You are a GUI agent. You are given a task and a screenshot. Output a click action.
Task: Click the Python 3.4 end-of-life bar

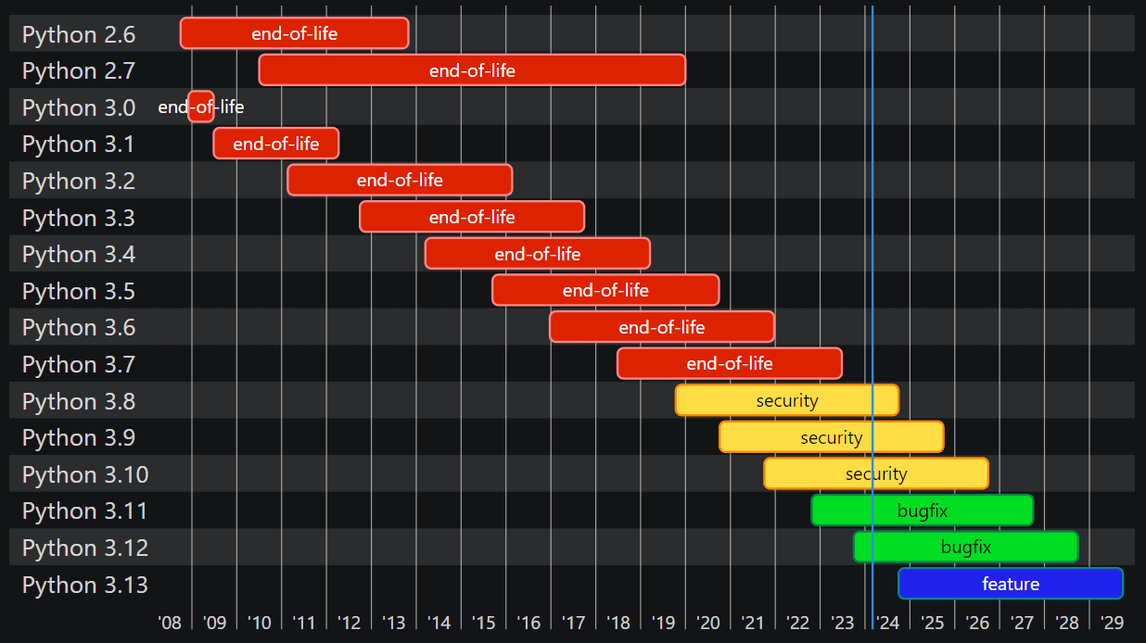click(538, 253)
